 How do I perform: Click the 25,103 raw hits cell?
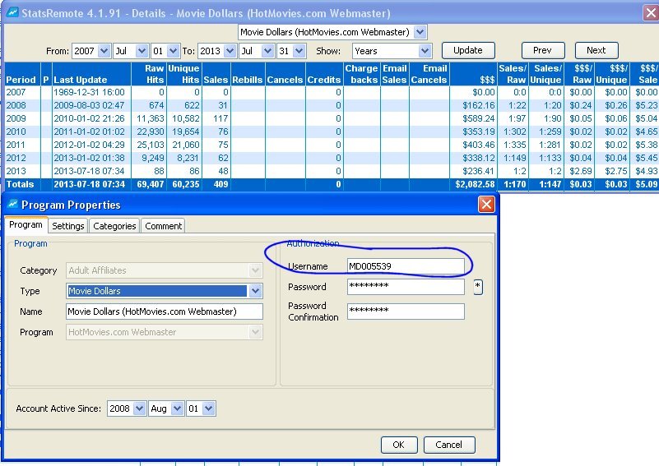151,145
